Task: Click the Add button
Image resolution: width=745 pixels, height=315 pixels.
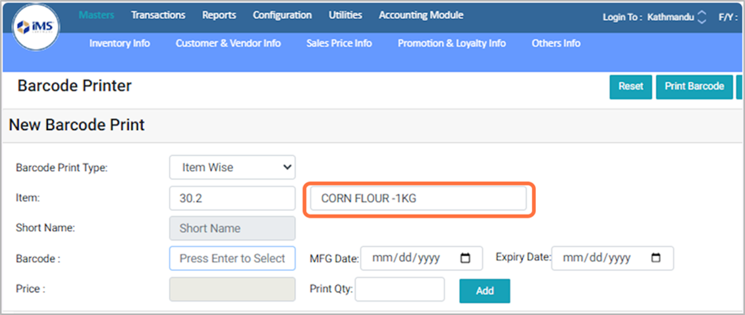Action: [x=484, y=291]
